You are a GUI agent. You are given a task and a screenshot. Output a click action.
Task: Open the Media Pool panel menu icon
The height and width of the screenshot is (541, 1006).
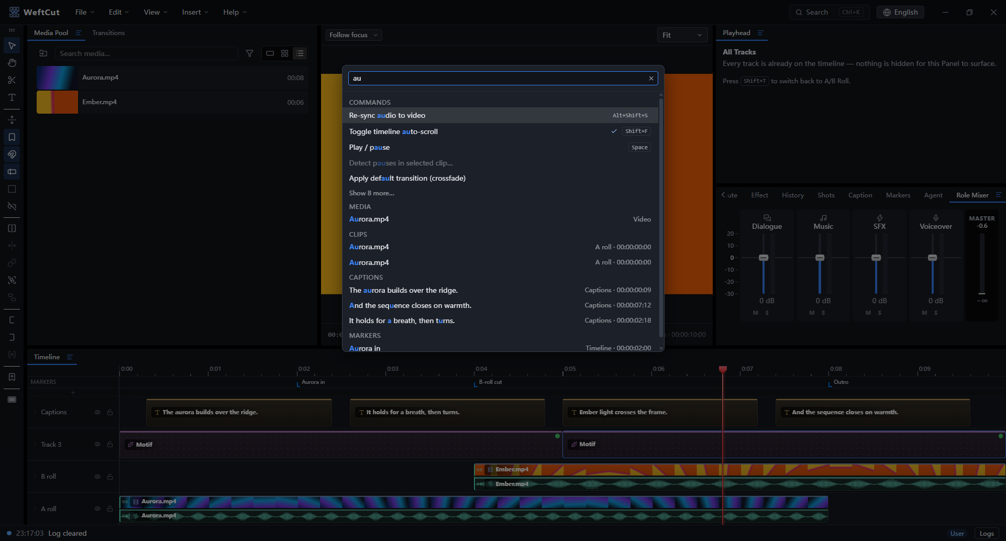click(79, 33)
